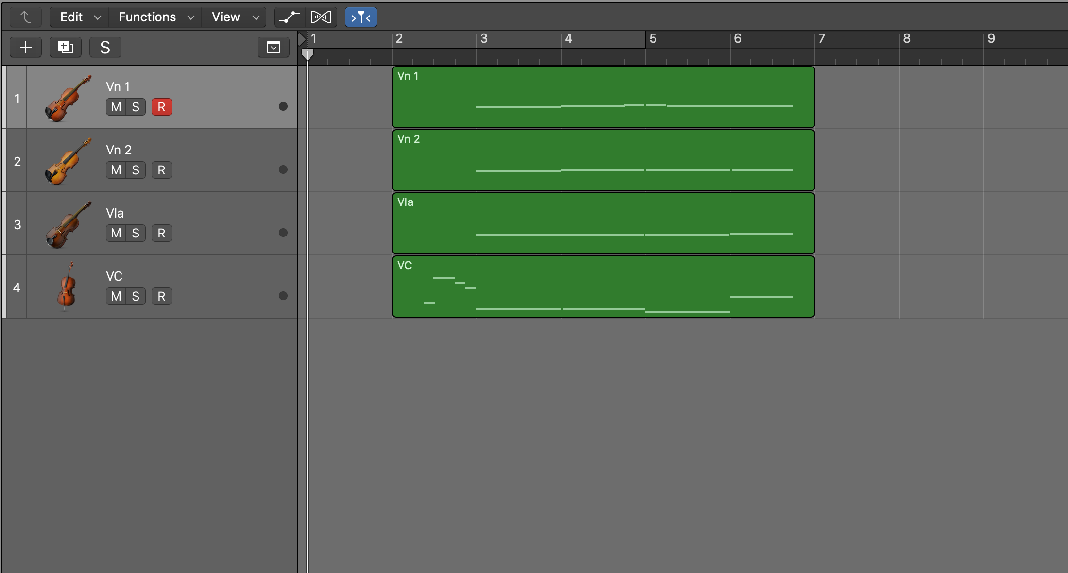Click bar 7 on the ruler
This screenshot has width=1068, height=573.
click(x=821, y=39)
